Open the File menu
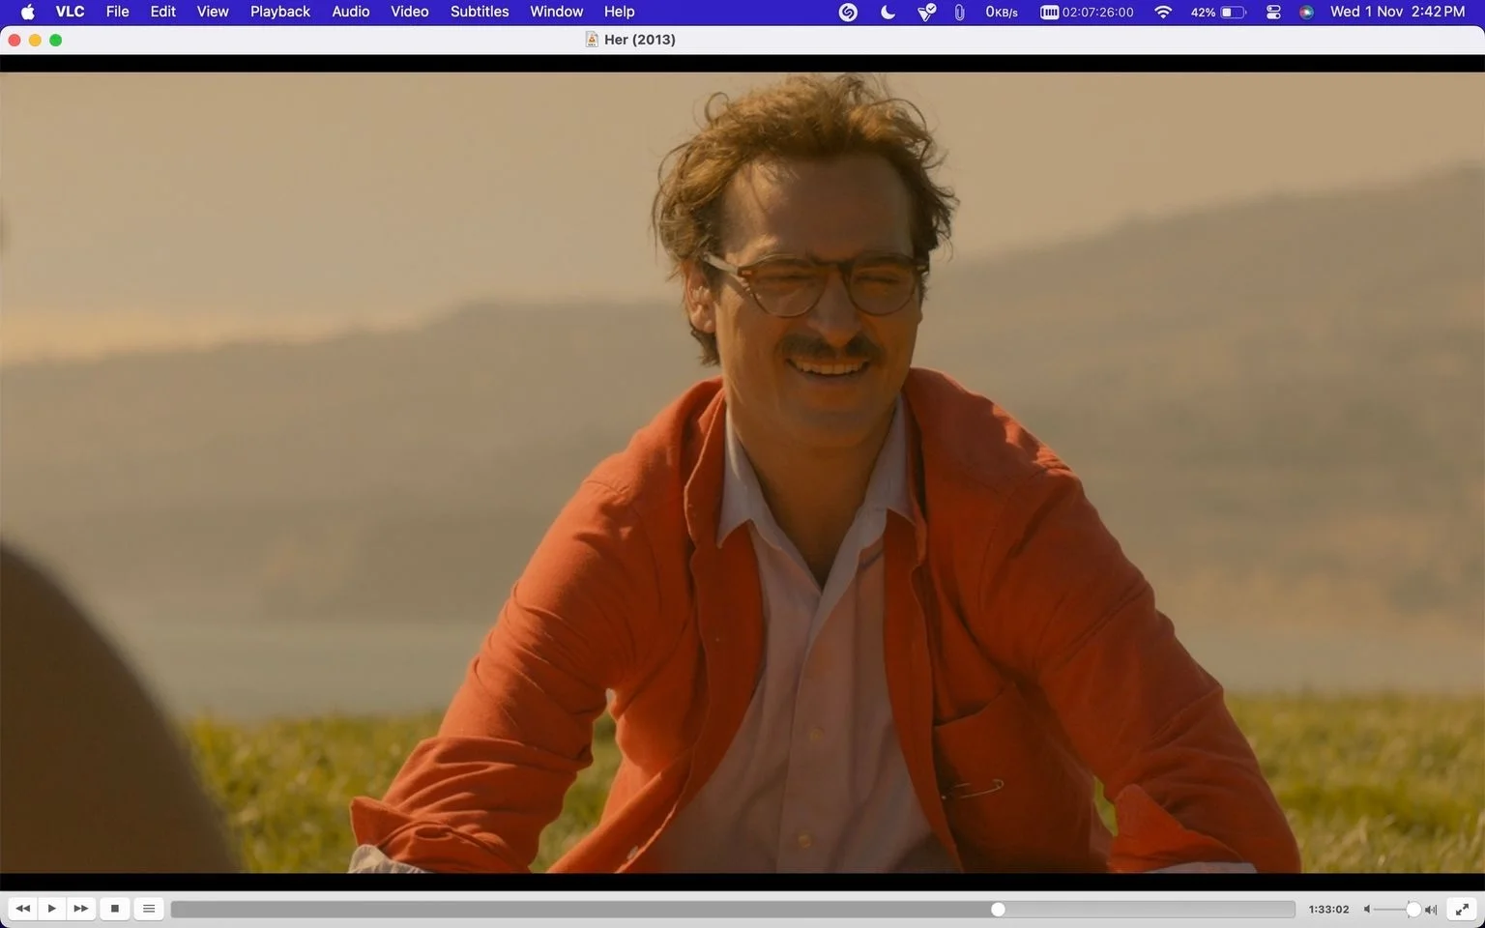 (x=117, y=12)
